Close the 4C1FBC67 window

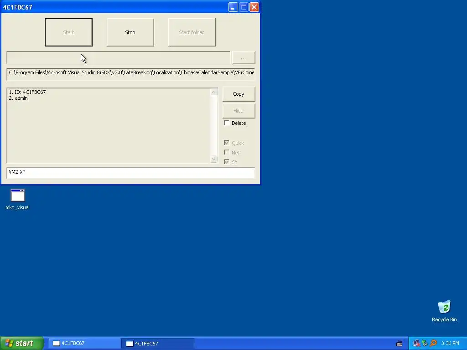coord(254,7)
